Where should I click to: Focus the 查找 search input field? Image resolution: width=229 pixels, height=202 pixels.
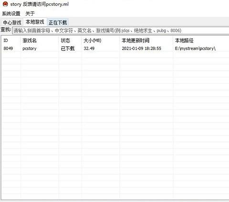121,30
